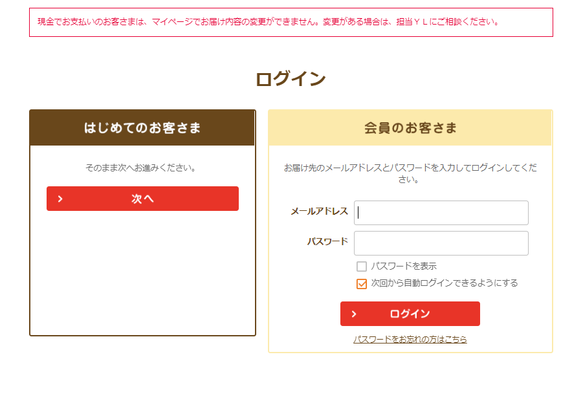This screenshot has width=583, height=414.
Task: Click the red 次へ button
Action: [142, 199]
